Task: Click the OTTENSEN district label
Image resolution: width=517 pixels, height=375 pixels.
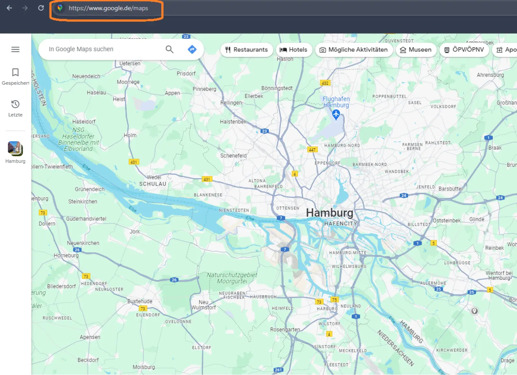Action: point(288,208)
